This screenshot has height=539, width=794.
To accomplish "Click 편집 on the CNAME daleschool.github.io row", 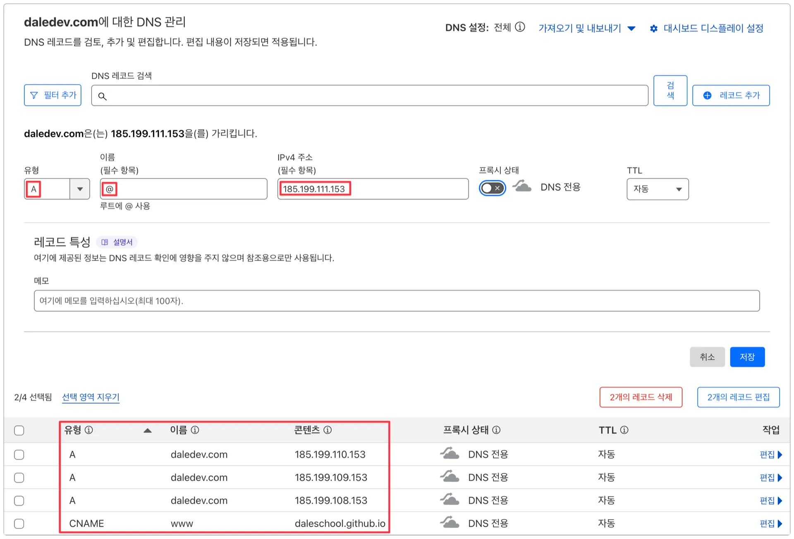I will (770, 523).
